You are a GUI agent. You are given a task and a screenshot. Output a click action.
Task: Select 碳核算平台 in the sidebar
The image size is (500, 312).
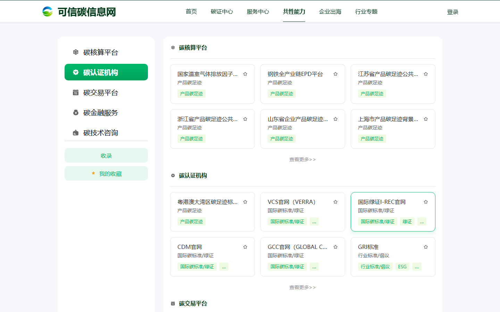click(x=106, y=52)
